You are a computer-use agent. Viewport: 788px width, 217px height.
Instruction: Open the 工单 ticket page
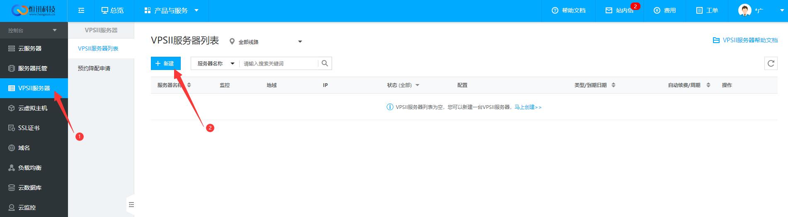coord(707,11)
